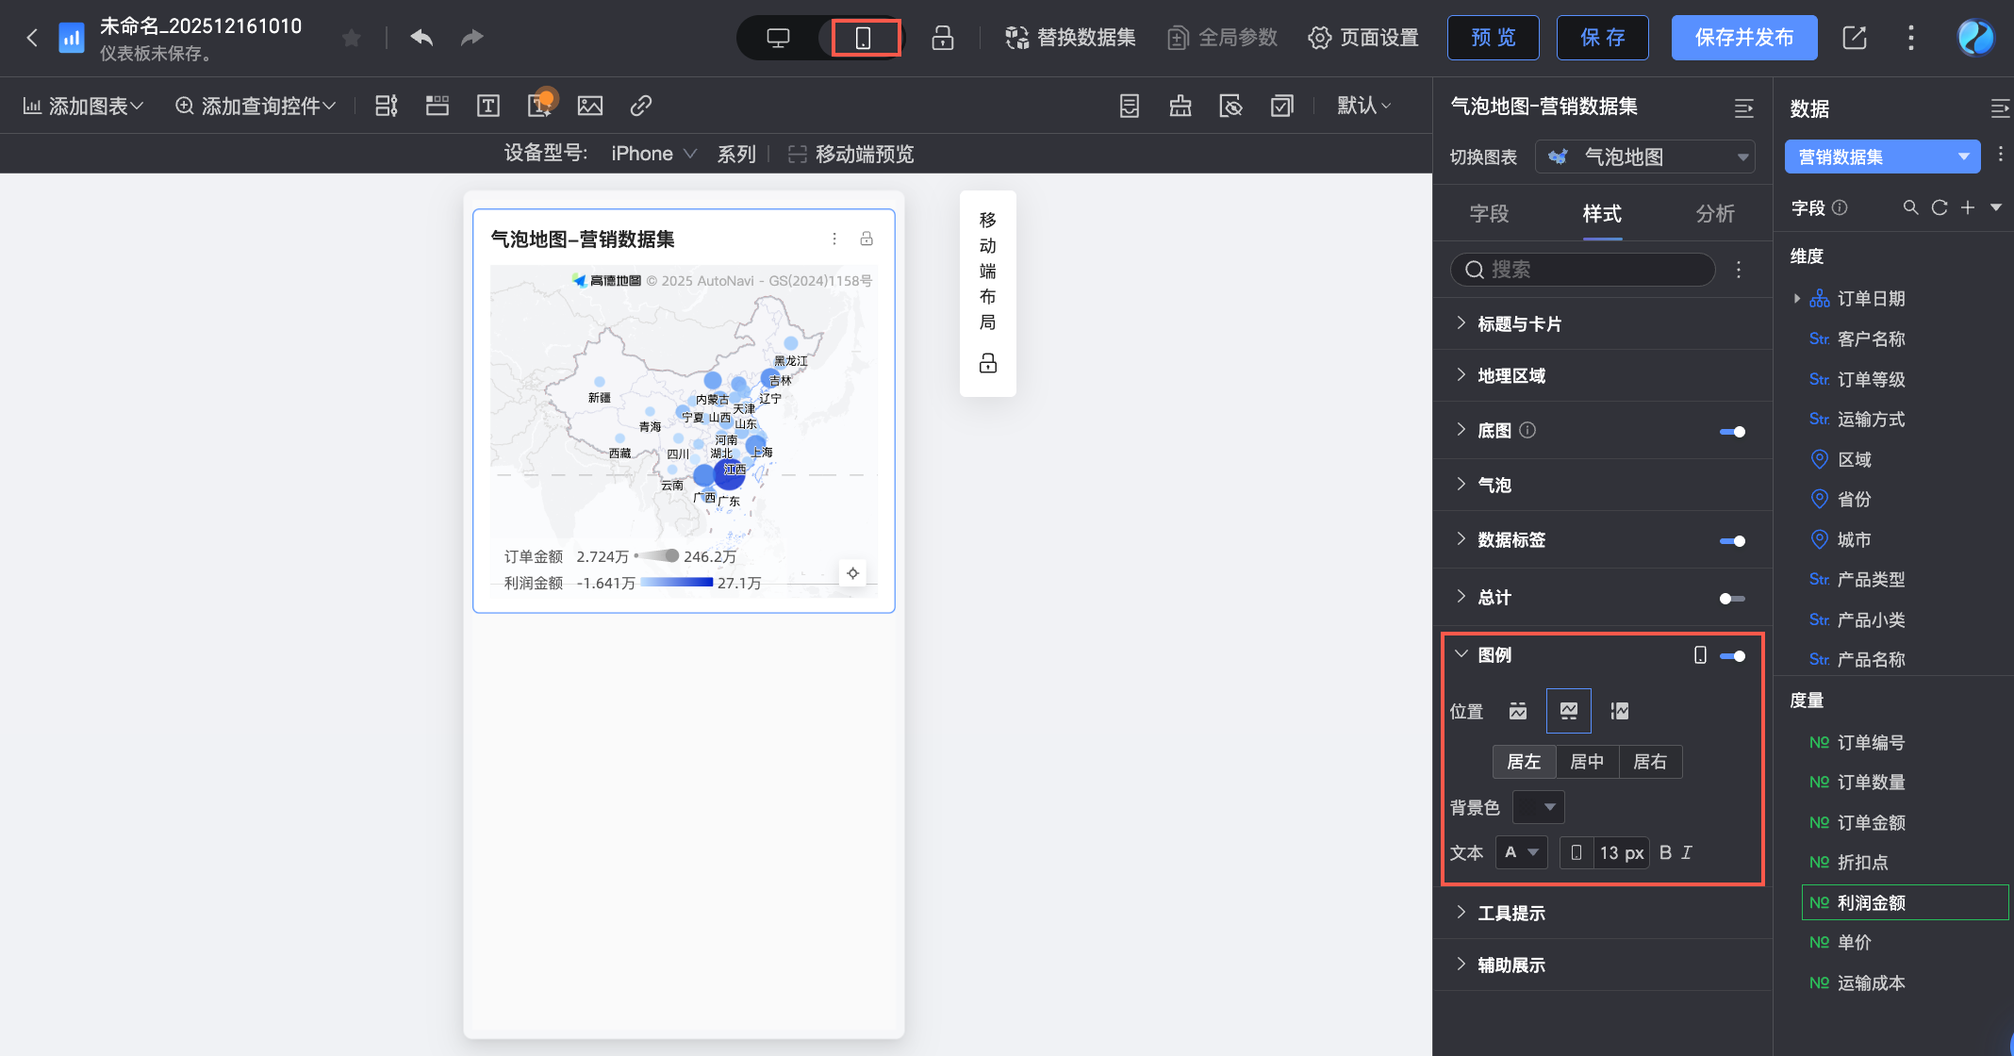Insert link component from toolbar
The width and height of the screenshot is (2014, 1056).
[641, 106]
